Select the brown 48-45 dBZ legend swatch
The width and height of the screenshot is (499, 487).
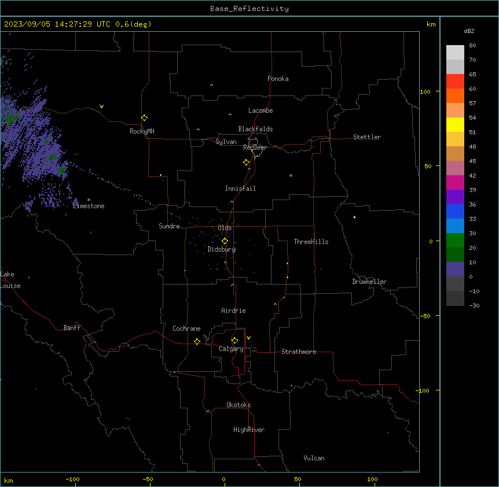pos(455,153)
